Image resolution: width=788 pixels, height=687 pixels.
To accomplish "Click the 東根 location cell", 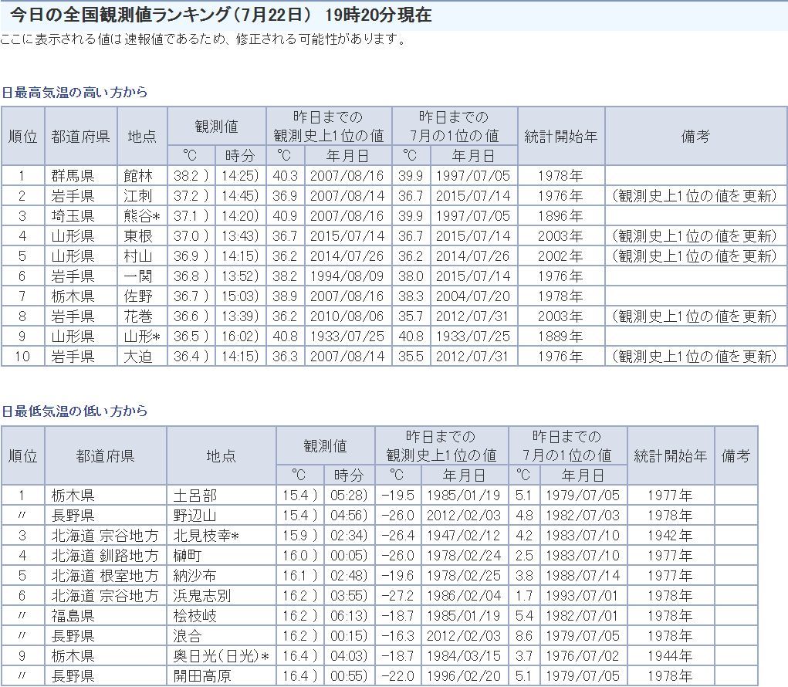I will pyautogui.click(x=138, y=236).
